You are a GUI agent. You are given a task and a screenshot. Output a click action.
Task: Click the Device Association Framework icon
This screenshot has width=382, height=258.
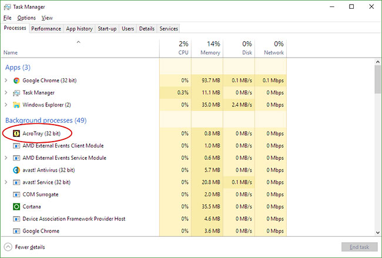tap(16, 219)
